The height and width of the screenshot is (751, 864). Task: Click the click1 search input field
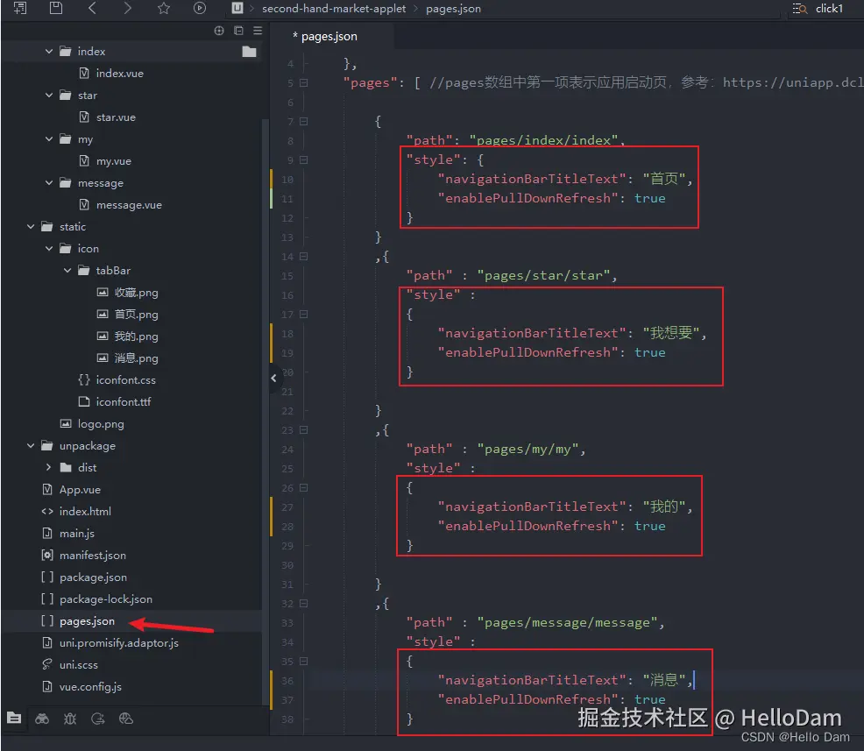829,8
